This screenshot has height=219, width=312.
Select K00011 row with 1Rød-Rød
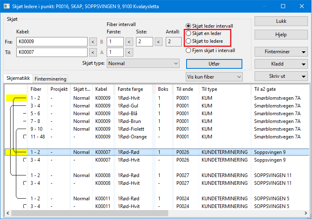coord(157,199)
